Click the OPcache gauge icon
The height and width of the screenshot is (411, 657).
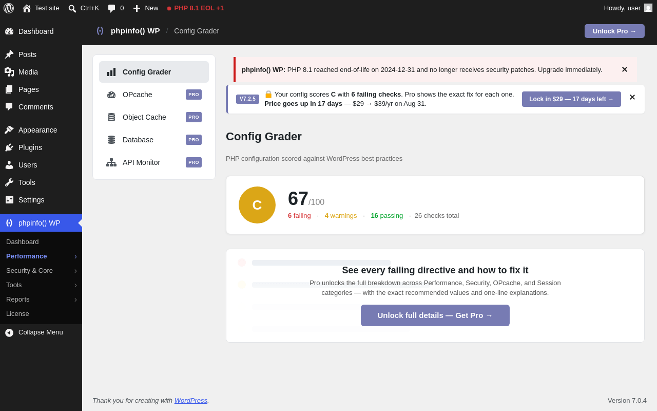(x=111, y=95)
